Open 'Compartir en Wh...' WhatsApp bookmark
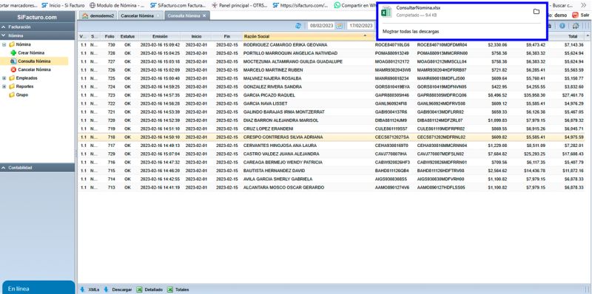The width and height of the screenshot is (592, 294). (x=356, y=5)
